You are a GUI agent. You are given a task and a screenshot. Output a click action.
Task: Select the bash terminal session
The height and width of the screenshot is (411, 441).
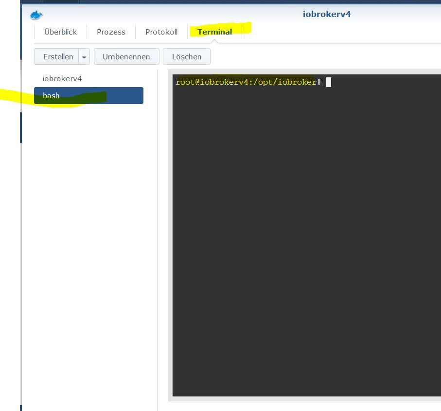point(88,96)
